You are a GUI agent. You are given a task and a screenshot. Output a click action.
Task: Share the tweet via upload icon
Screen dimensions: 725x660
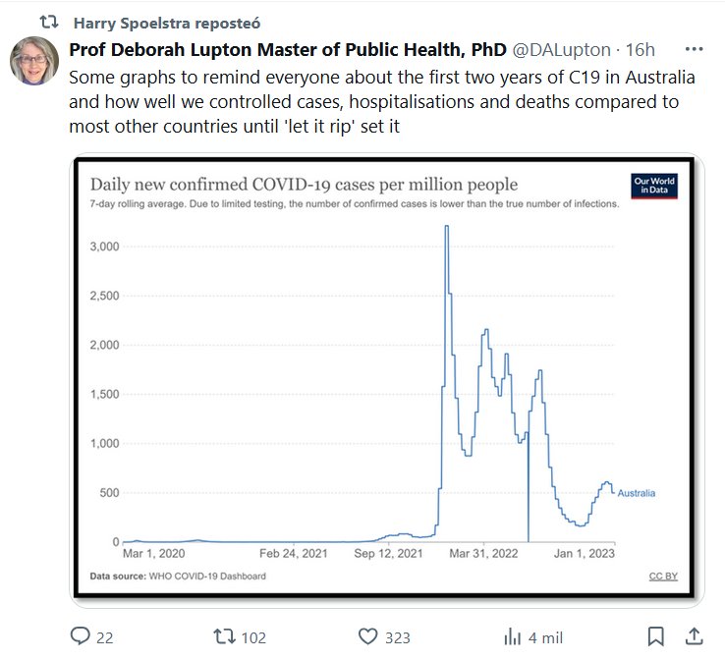[x=693, y=637]
